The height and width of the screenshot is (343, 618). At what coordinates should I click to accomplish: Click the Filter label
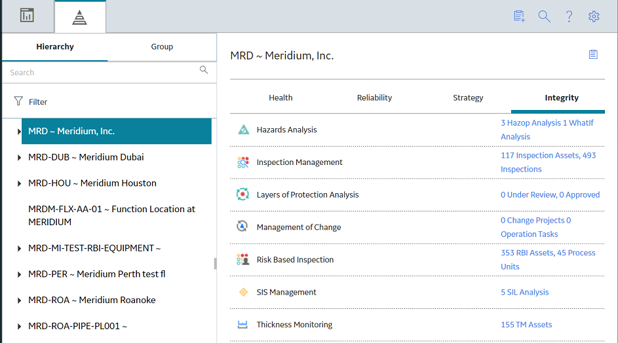pyautogui.click(x=38, y=102)
